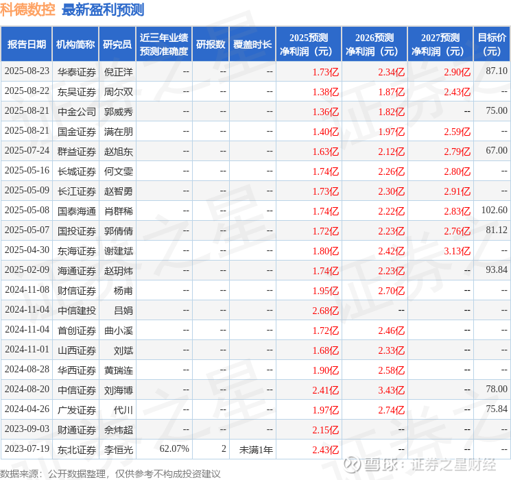Click accuracy value 62.07%

(174, 448)
